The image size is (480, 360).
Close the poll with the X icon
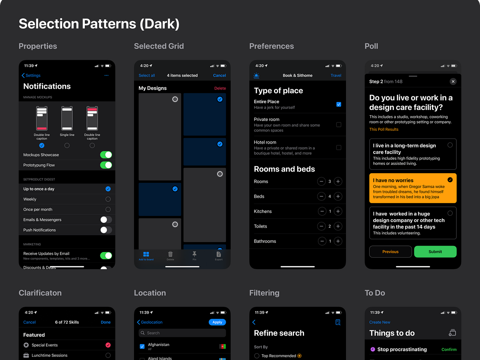point(453,81)
